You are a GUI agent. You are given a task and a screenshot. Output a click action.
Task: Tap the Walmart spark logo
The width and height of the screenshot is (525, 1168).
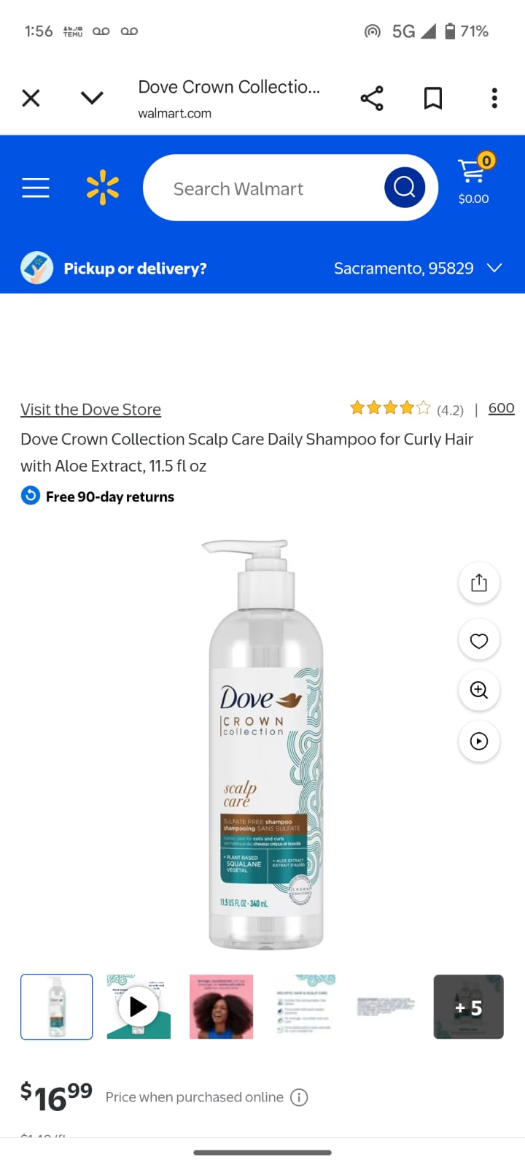tap(103, 188)
